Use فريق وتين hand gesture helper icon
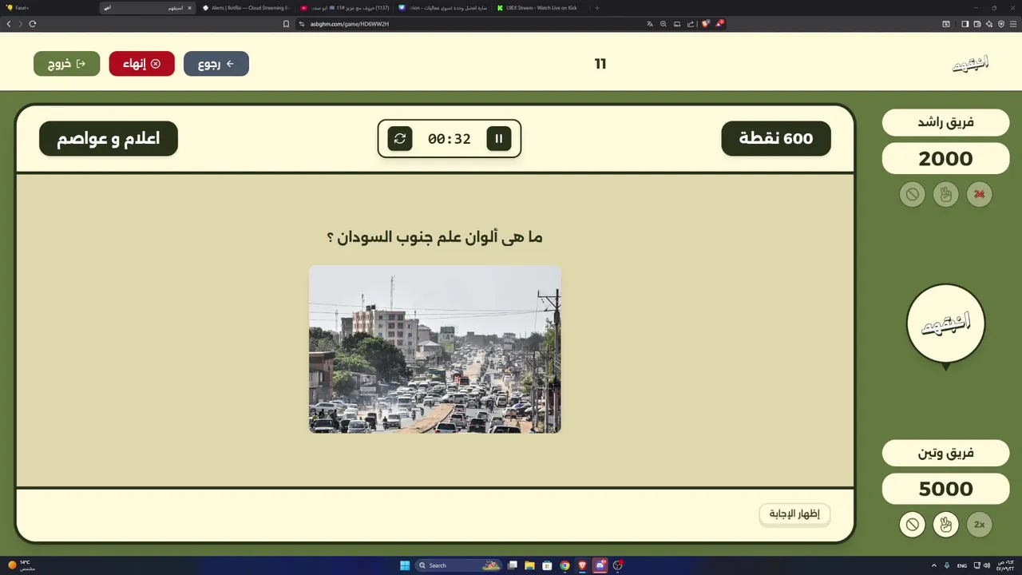 (x=946, y=525)
